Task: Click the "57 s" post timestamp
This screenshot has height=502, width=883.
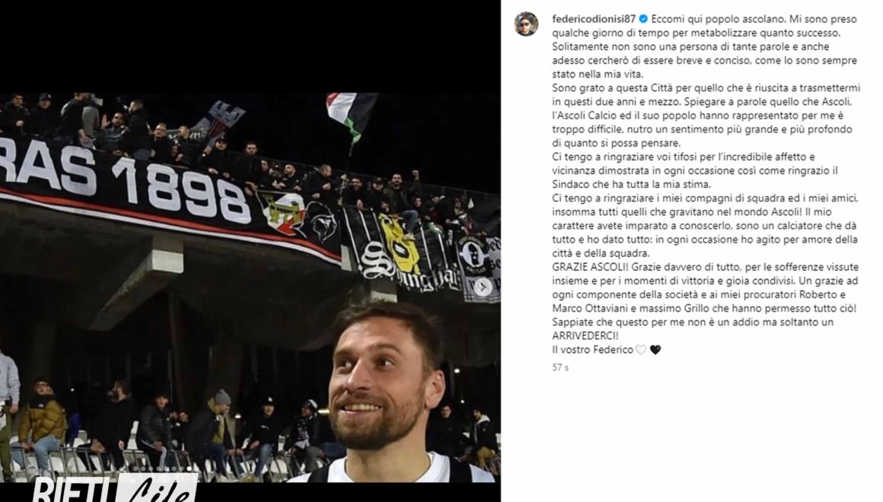Action: point(560,367)
